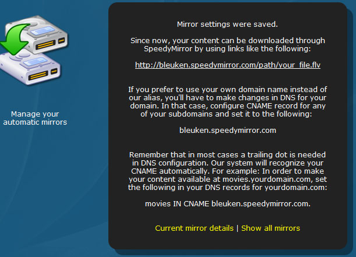The height and width of the screenshot is (257, 356).
Task: Click the small yellow slot on the lower drive
Action: (54, 72)
